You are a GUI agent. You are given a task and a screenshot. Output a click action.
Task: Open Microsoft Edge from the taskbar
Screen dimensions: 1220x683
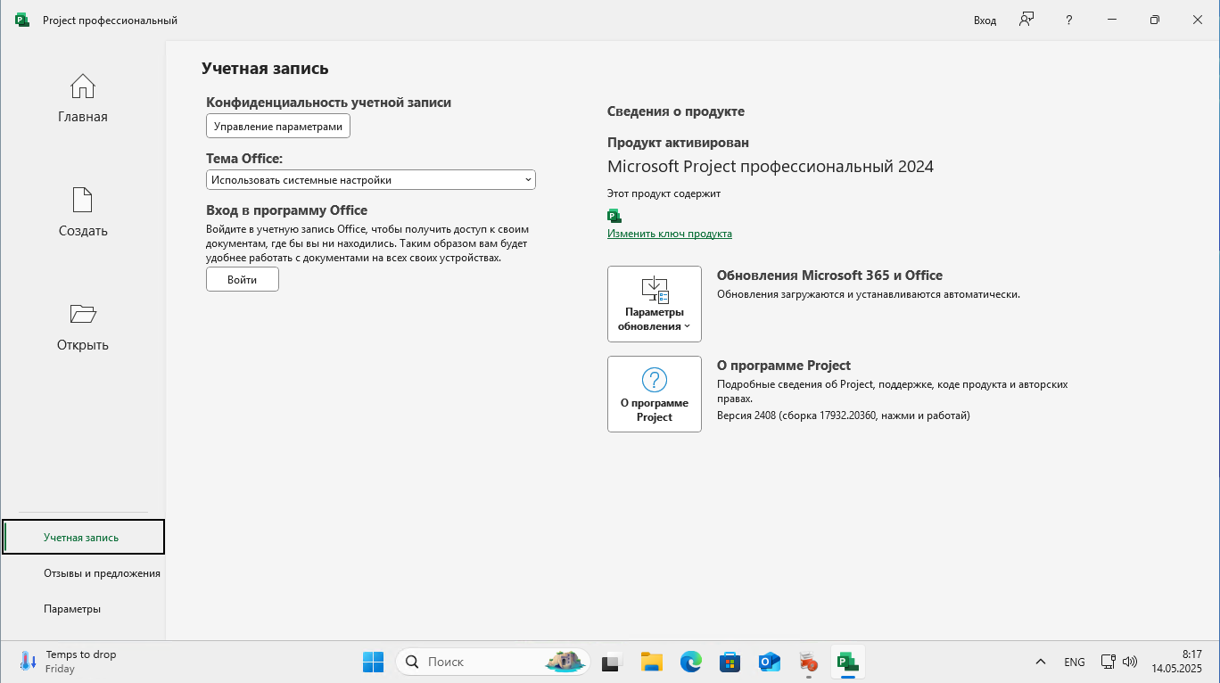(690, 662)
